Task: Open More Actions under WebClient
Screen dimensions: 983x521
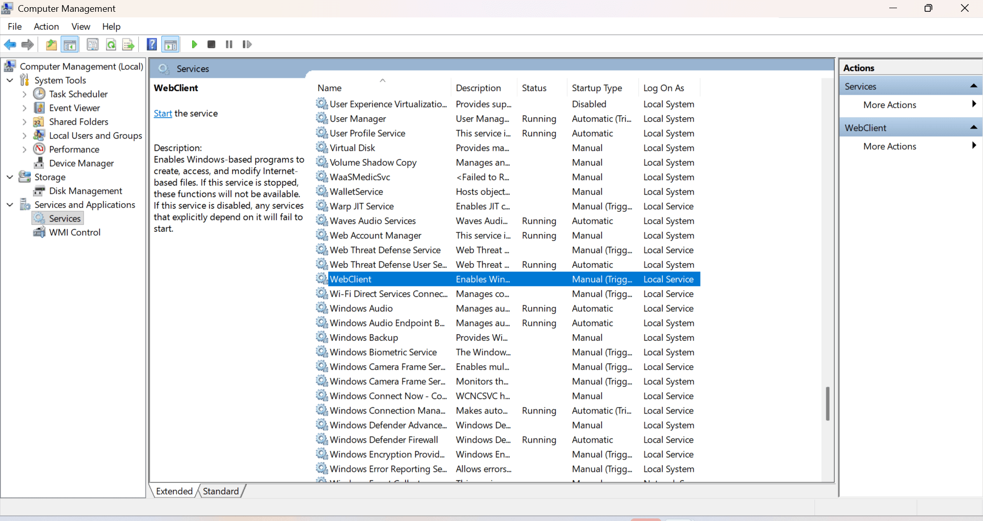Action: pos(890,146)
